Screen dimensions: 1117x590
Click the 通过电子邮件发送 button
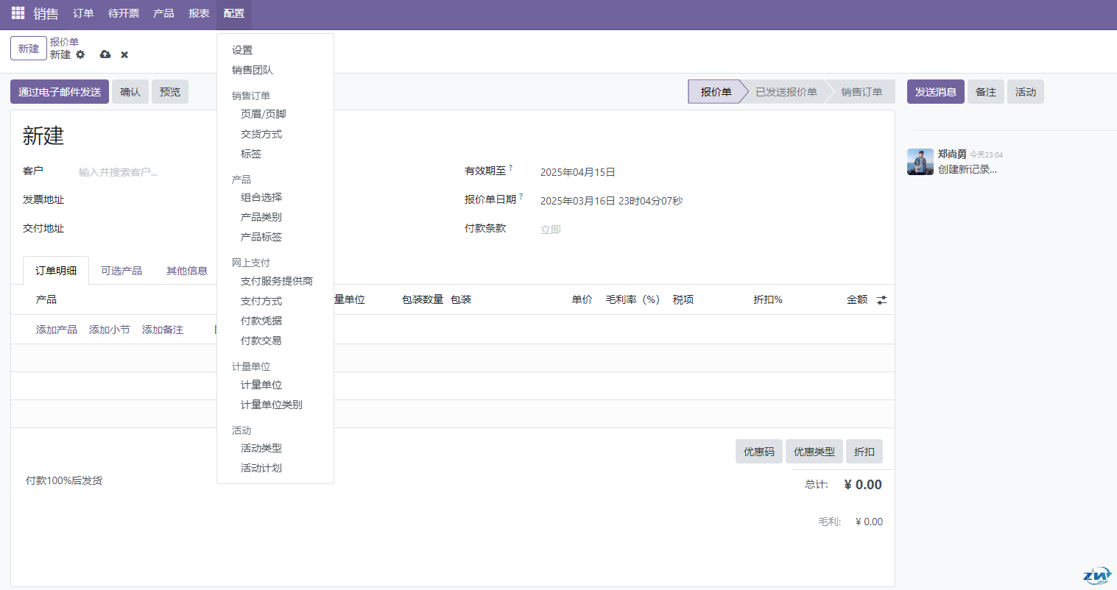click(60, 92)
